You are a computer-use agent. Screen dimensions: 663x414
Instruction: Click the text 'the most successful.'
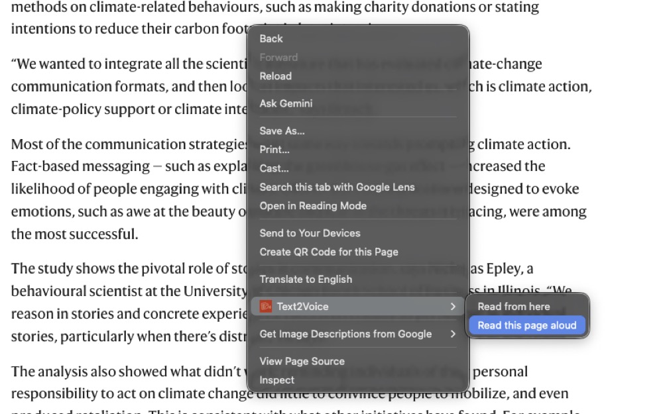coord(74,234)
